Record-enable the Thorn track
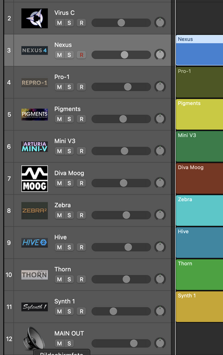 pyautogui.click(x=81, y=279)
